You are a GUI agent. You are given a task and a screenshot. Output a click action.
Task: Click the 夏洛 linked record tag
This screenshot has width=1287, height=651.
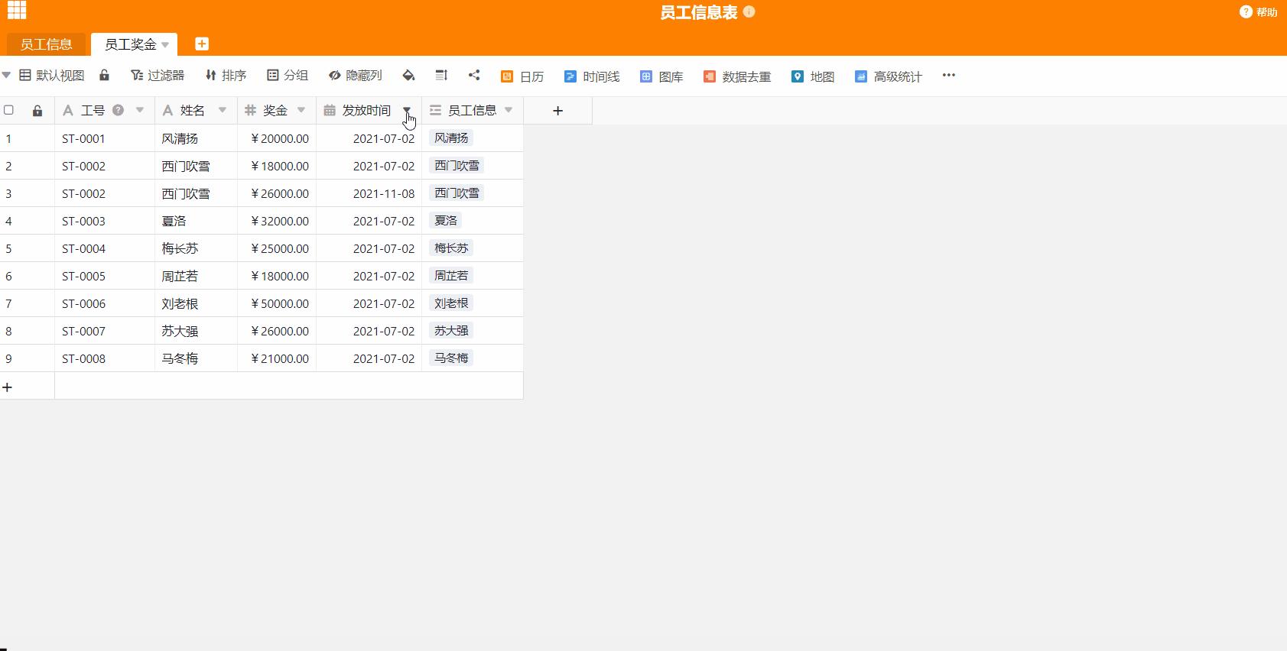click(446, 221)
